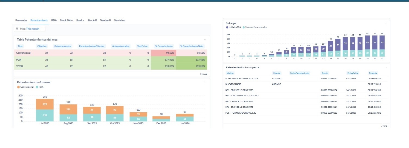Click the Entregas card title
The image size is (409, 148).
pos(231,23)
